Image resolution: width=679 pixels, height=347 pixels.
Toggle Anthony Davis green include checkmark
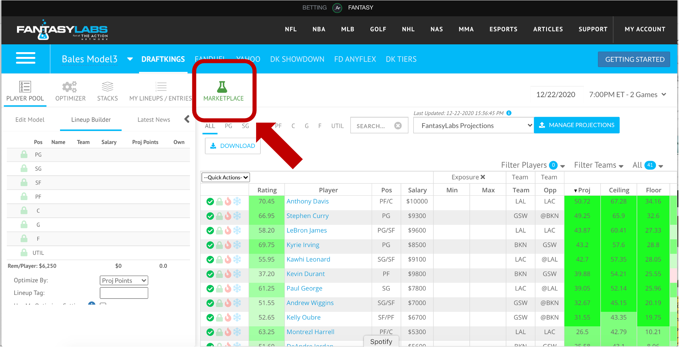click(x=210, y=202)
